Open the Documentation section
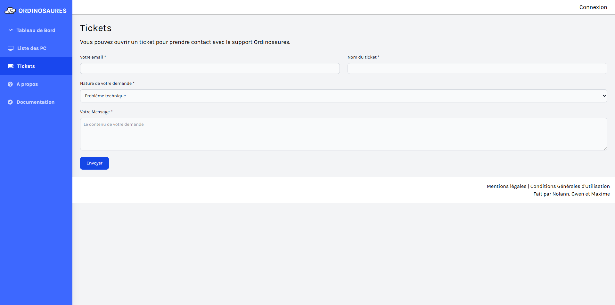Screen dimensions: 615x305 (x=36, y=102)
